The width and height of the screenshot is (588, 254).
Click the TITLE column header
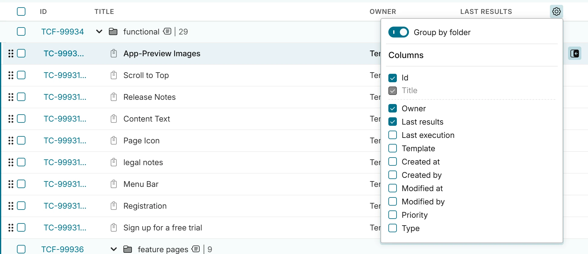[x=104, y=11]
